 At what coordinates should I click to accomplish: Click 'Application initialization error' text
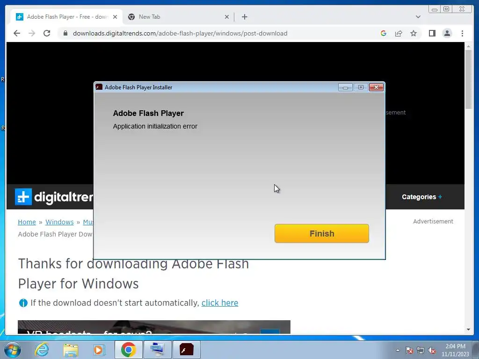point(155,126)
